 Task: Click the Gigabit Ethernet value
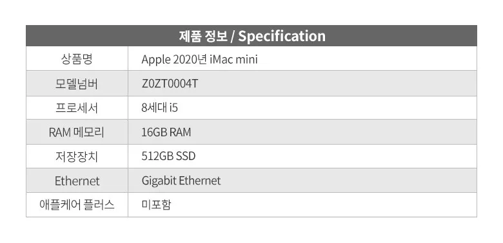pyautogui.click(x=181, y=181)
